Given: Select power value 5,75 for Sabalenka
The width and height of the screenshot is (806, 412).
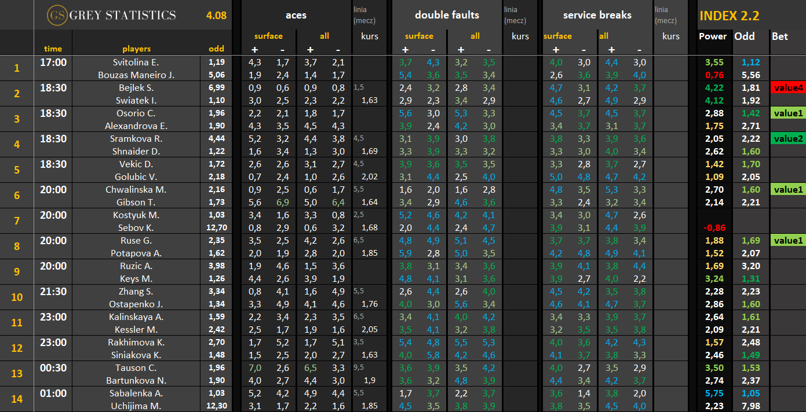Looking at the screenshot, I should pyautogui.click(x=714, y=393).
